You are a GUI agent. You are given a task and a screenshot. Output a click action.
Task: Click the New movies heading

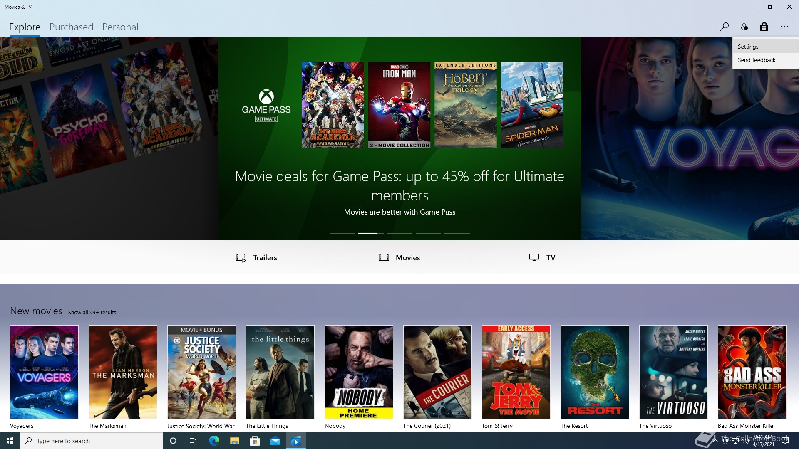pos(36,311)
